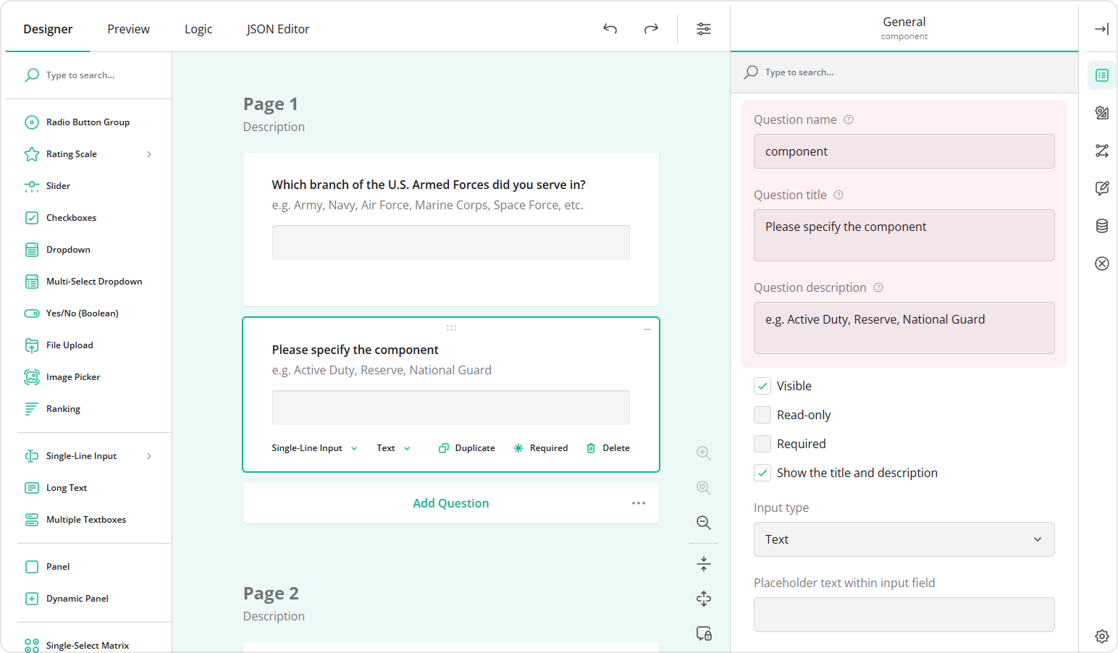Switch to the Data properties category
Screen dimensions: 1118x653
(x=1101, y=226)
